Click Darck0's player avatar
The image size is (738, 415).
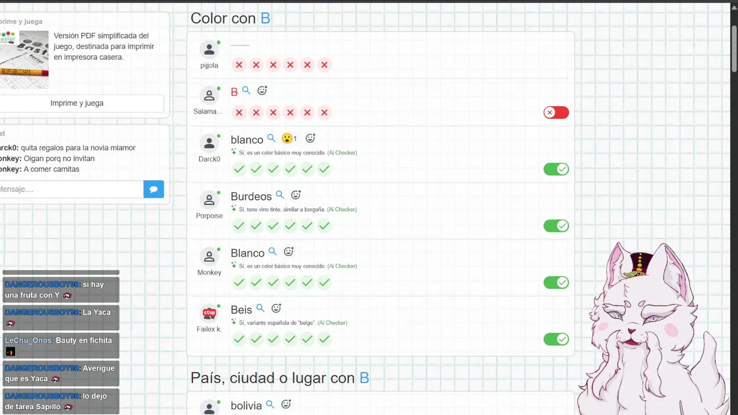click(x=209, y=143)
